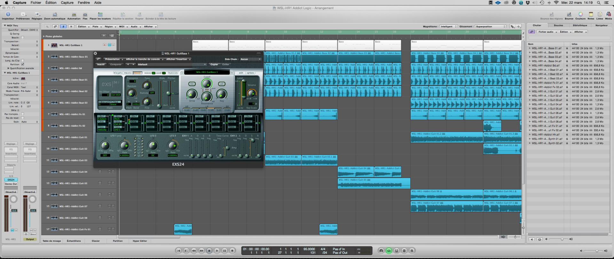The image size is (614, 259).
Task: Click the Comparer button in plugin
Action: 116,64
